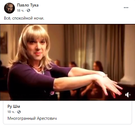Open Павло Тука's profile picture
135x126 pixels.
(x=9, y=8)
